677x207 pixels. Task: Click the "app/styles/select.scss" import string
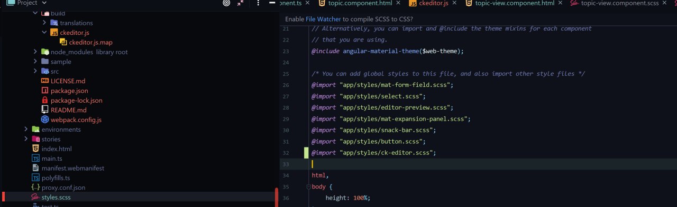(381, 96)
